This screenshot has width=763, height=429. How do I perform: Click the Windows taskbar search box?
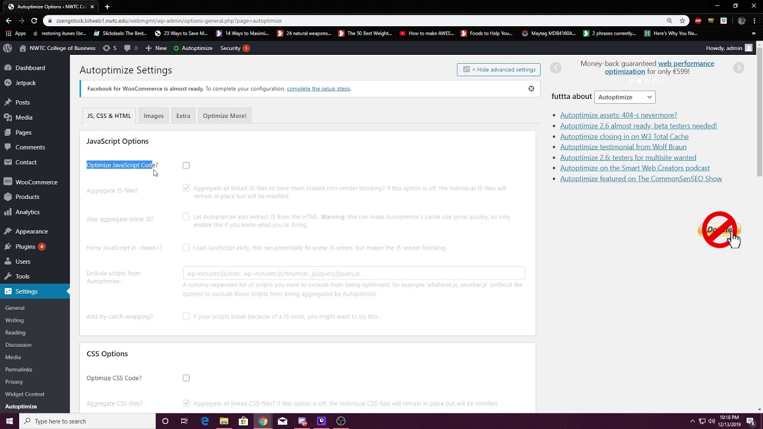87,421
